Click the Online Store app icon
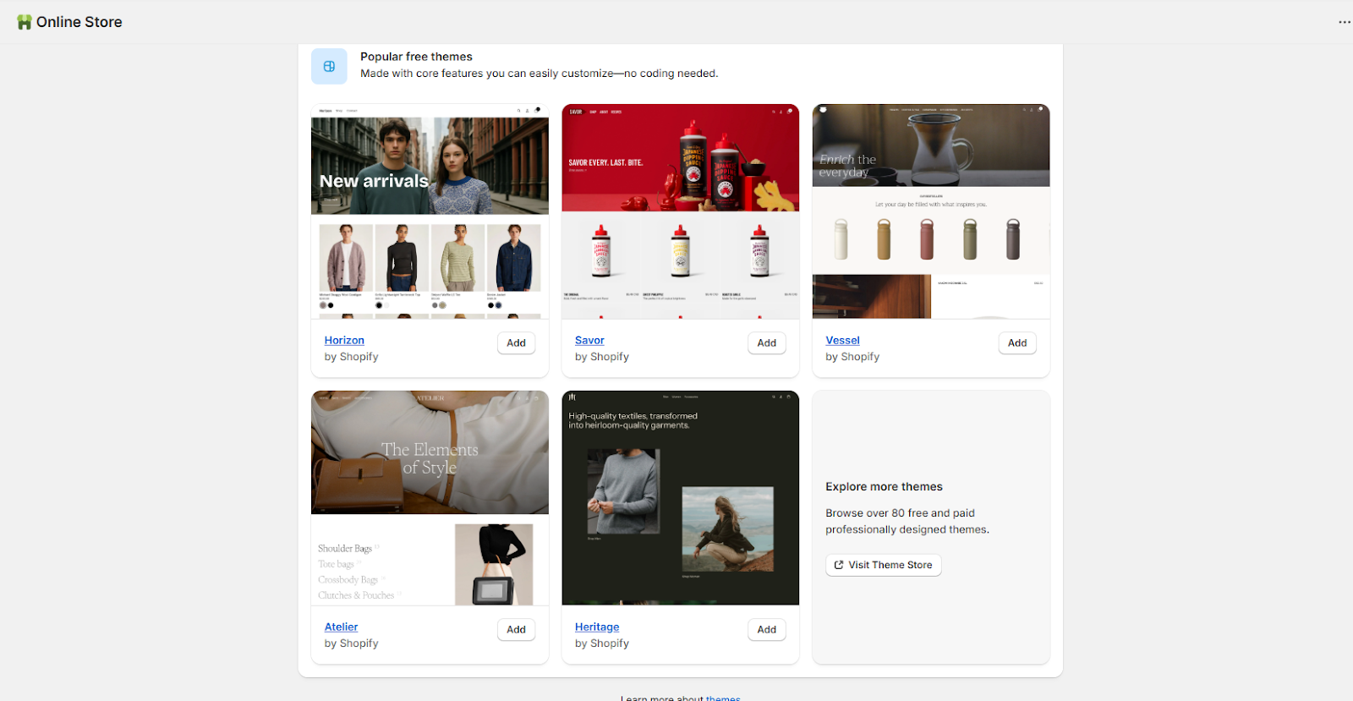Screen dimensions: 1353x701 click(25, 22)
